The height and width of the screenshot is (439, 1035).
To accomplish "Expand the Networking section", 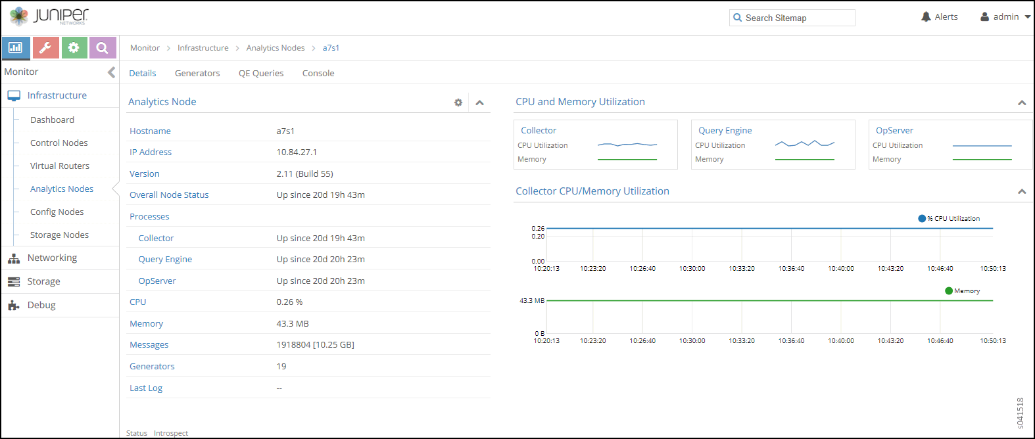I will (52, 258).
